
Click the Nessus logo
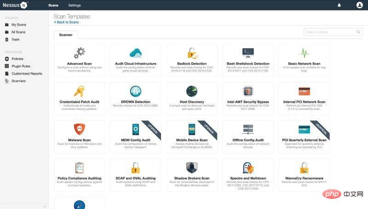pos(15,5)
